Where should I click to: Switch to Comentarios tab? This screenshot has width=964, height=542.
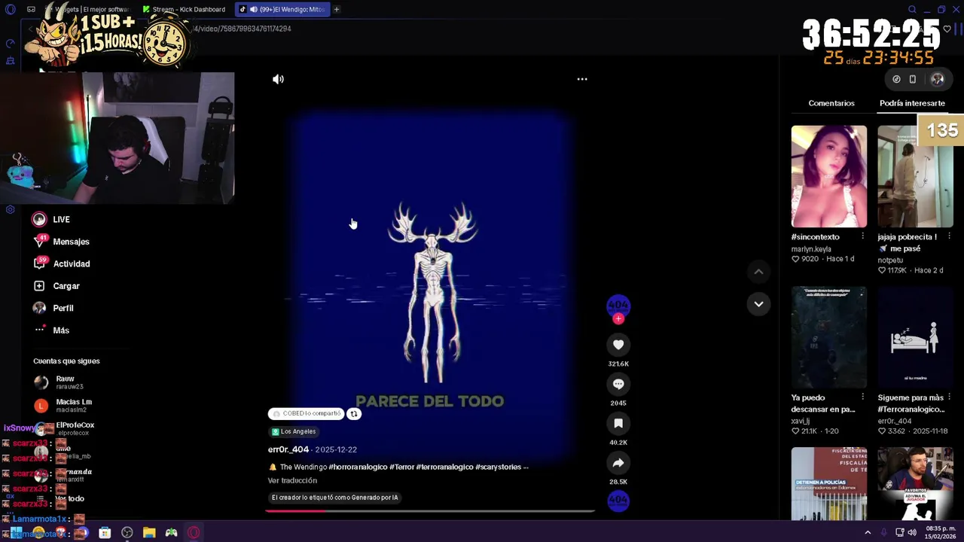[x=831, y=103]
